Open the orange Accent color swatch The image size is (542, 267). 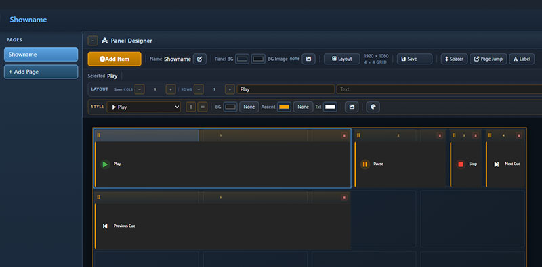[284, 107]
